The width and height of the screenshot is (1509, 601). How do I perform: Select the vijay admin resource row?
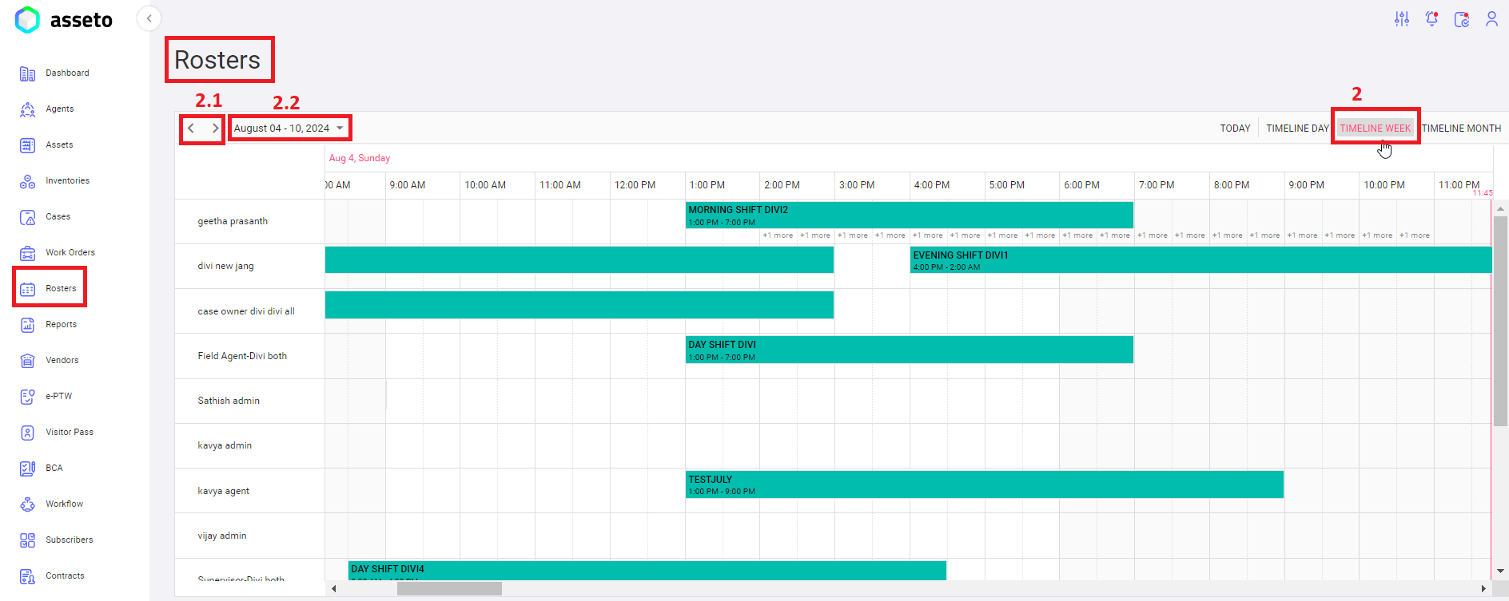pyautogui.click(x=250, y=536)
